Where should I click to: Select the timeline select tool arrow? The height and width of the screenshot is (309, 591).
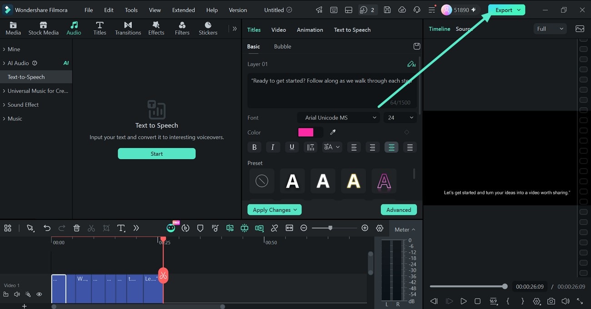pyautogui.click(x=30, y=228)
